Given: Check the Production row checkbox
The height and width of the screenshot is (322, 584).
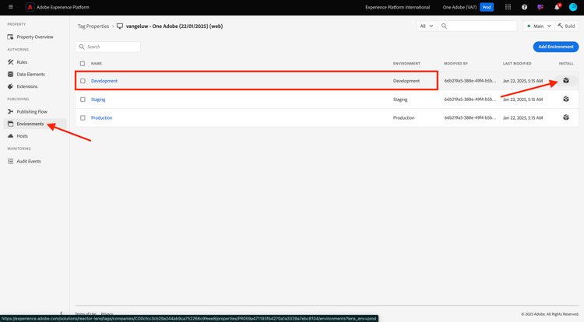Looking at the screenshot, I should point(83,118).
